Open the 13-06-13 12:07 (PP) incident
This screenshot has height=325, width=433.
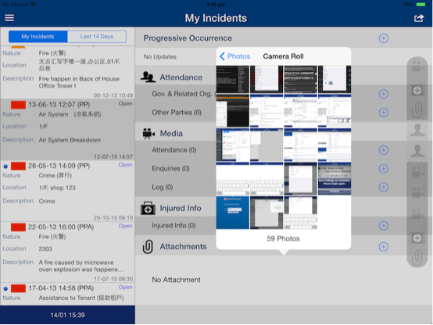point(67,130)
